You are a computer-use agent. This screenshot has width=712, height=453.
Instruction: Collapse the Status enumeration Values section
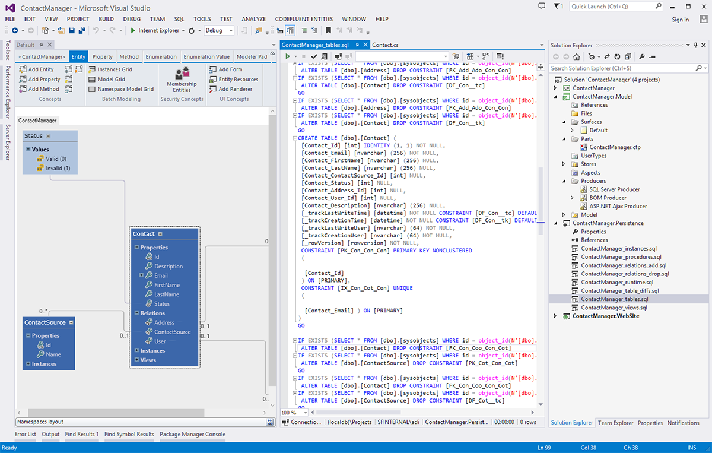click(x=28, y=150)
